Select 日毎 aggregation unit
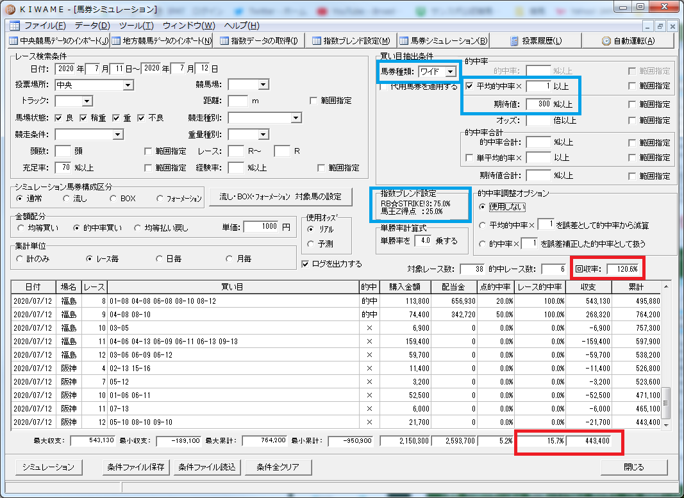 tap(159, 258)
